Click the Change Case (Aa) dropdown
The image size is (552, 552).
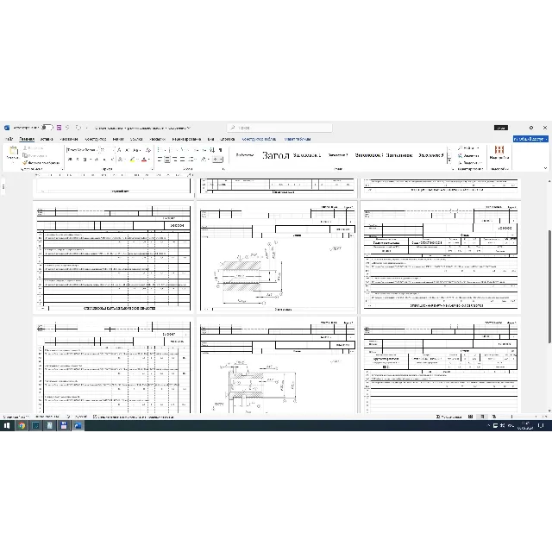(x=137, y=150)
